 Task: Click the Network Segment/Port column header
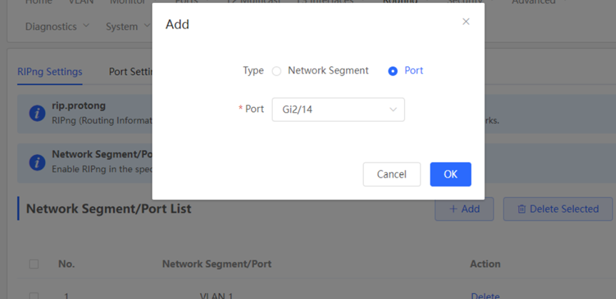click(217, 264)
